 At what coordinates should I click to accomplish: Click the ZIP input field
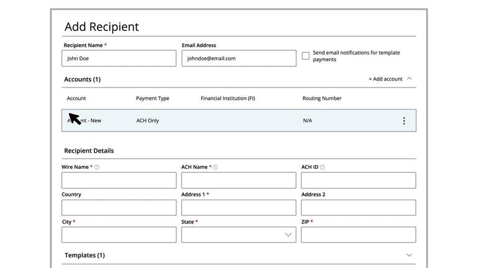tap(358, 234)
